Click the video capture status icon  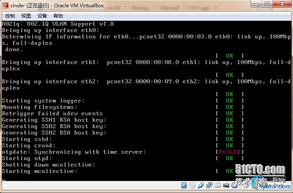[226, 185]
